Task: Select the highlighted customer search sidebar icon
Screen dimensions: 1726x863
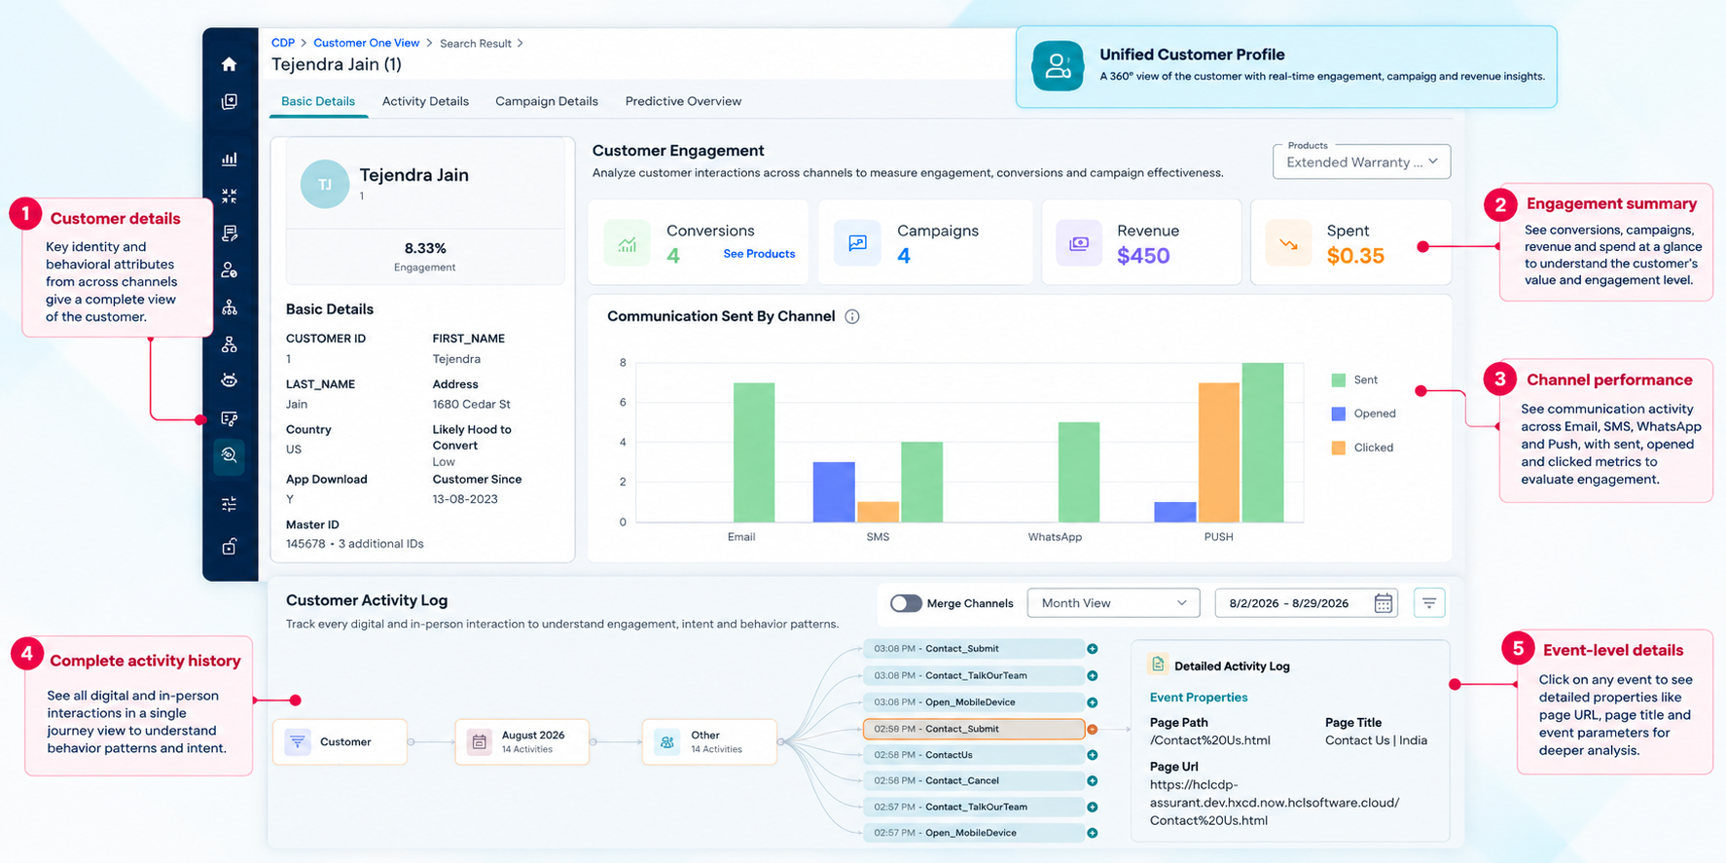Action: (229, 455)
